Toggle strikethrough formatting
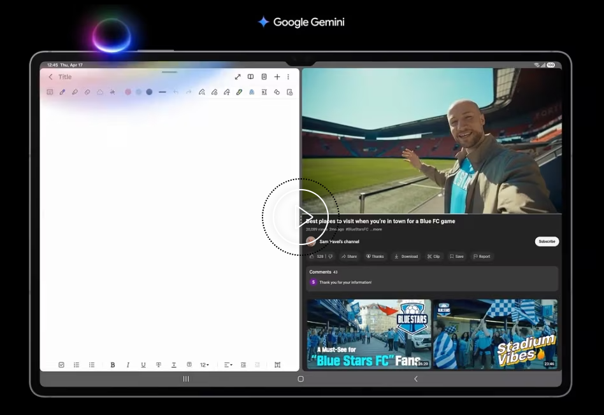Screen dimensions: 604x415 click(x=158, y=365)
